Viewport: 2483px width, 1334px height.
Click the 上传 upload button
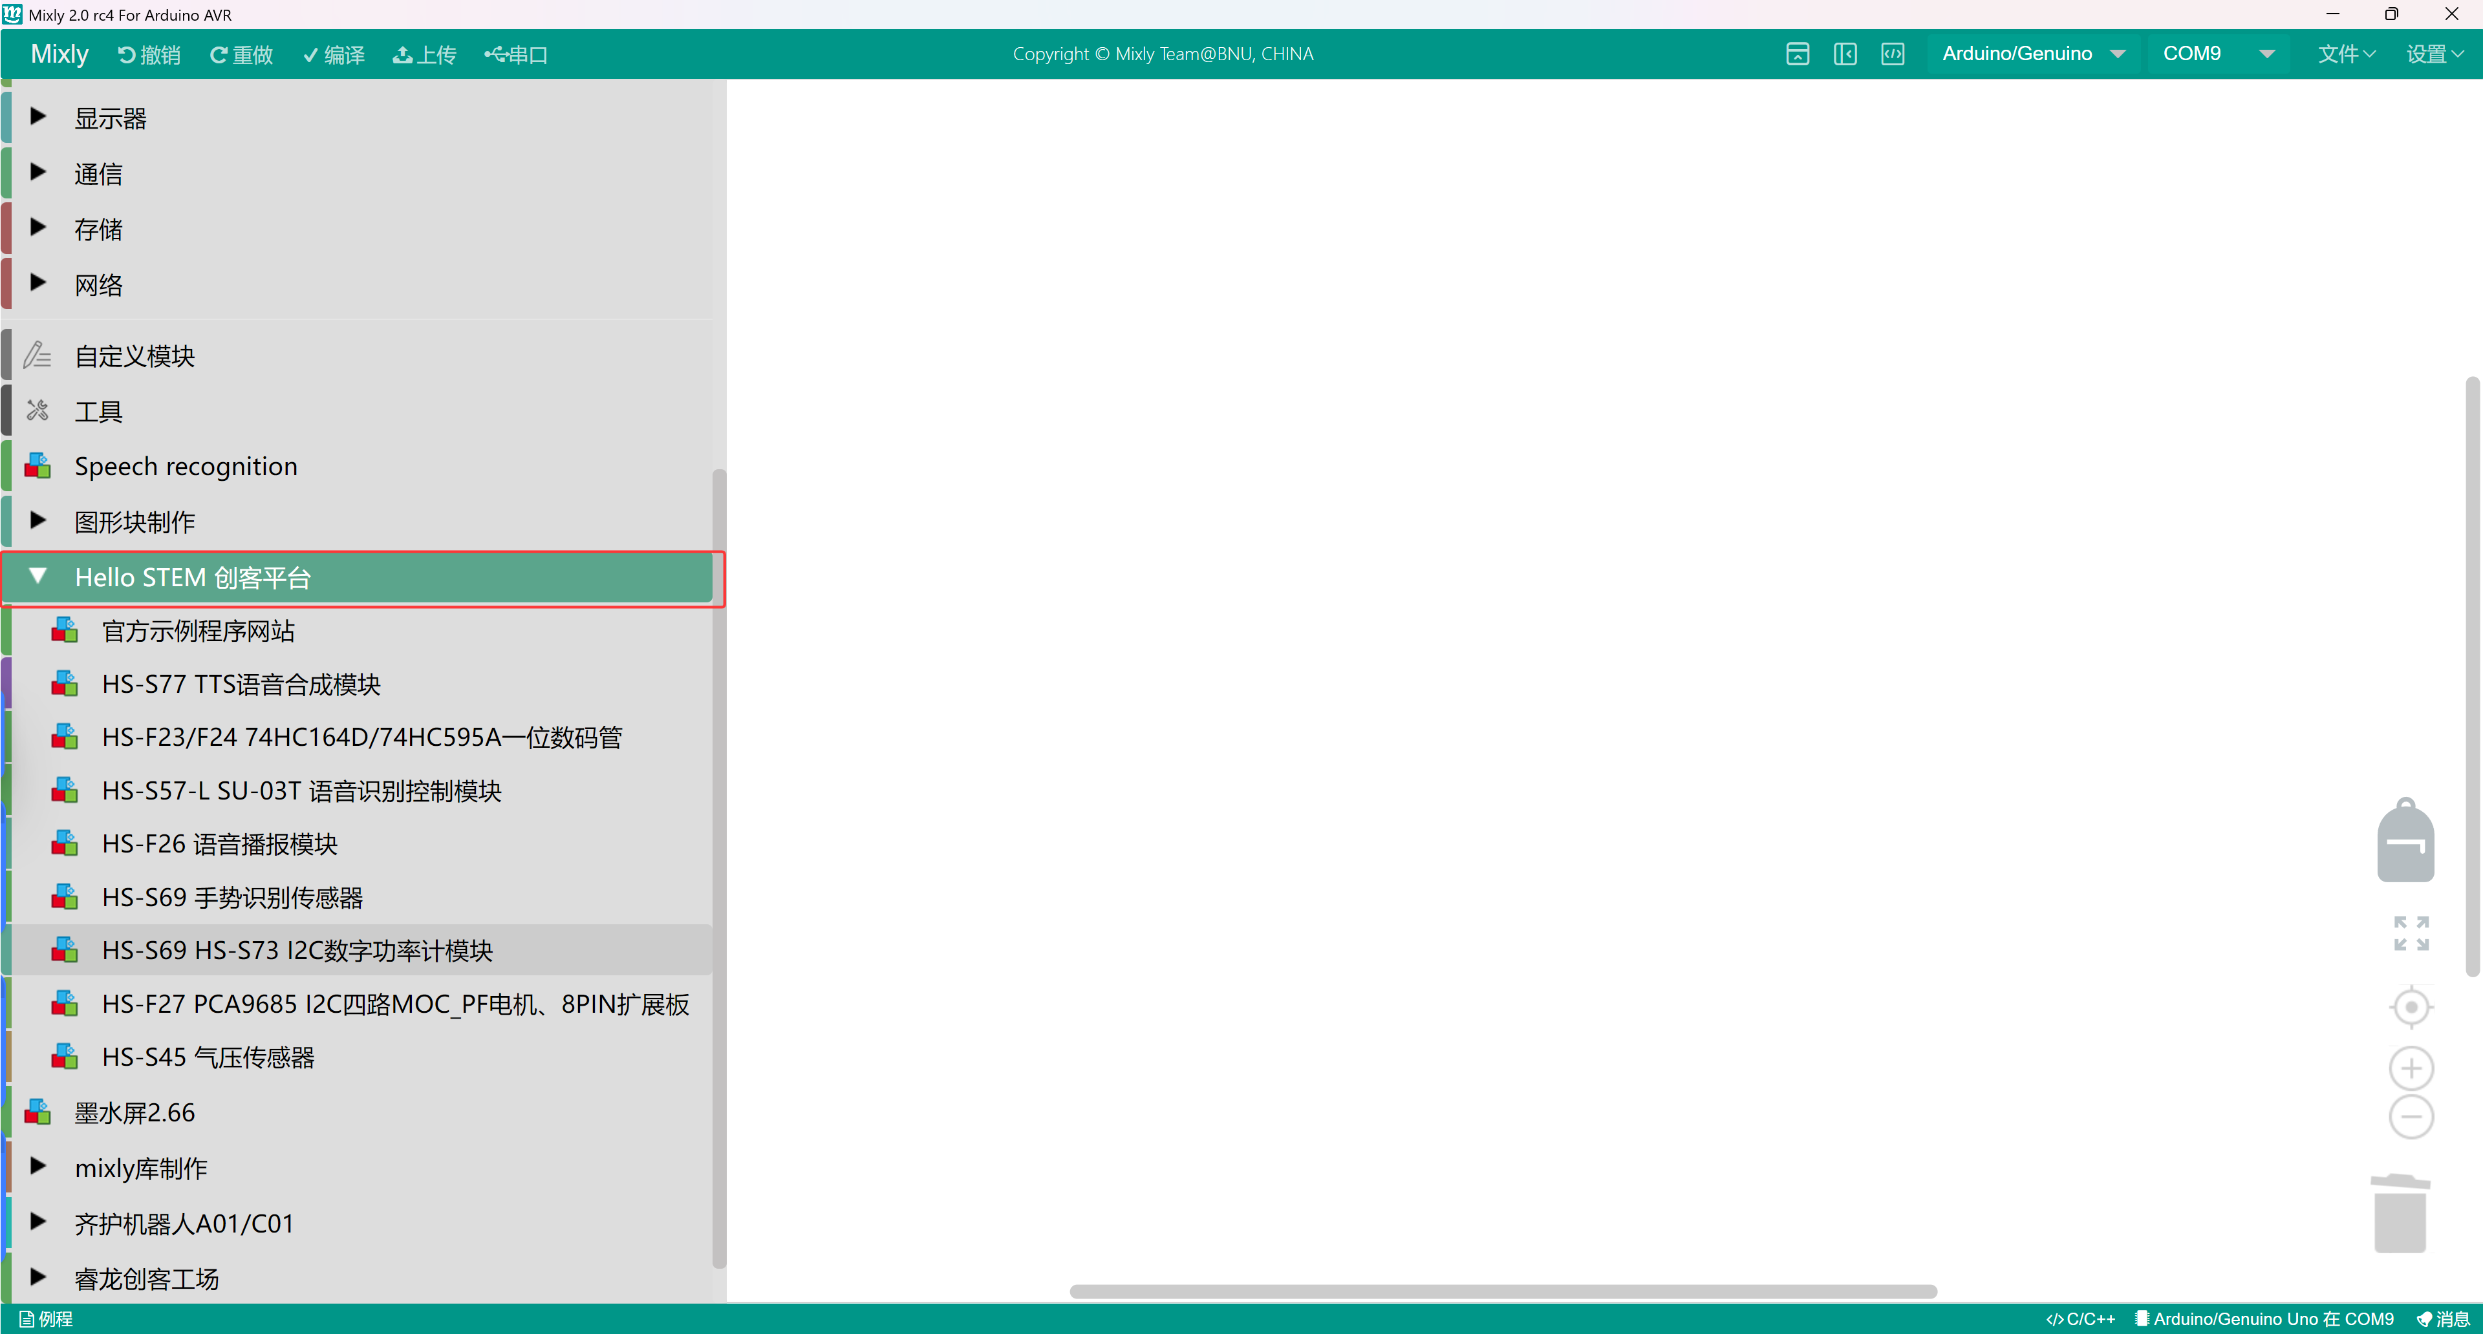[x=424, y=55]
